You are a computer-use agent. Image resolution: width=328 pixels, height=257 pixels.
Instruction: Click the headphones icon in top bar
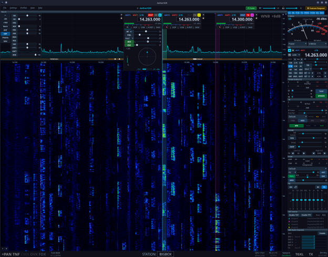(x=283, y=8)
